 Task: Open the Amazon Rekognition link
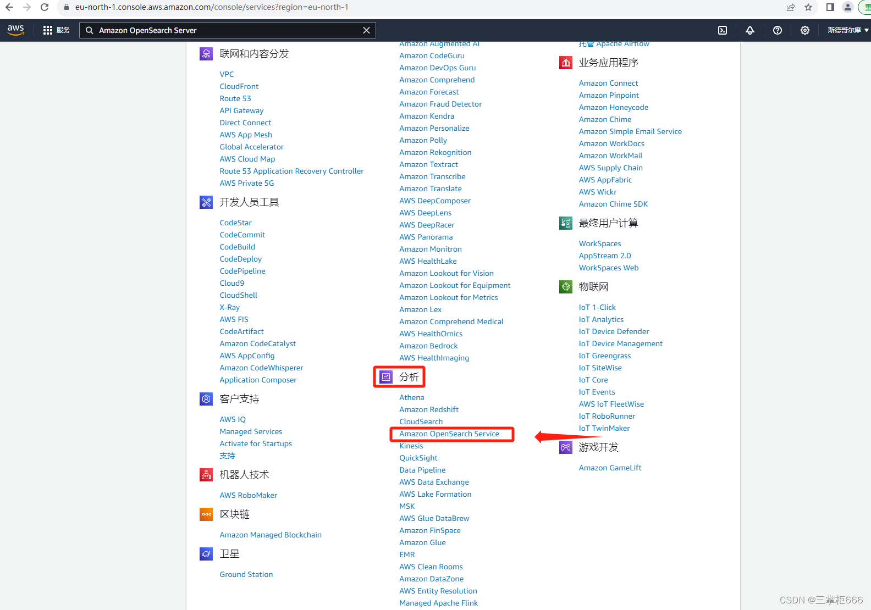pyautogui.click(x=435, y=153)
